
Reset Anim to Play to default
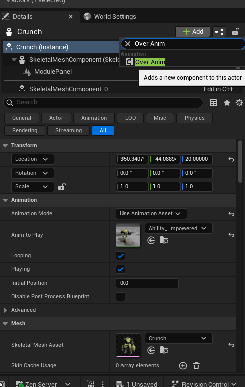(x=231, y=235)
